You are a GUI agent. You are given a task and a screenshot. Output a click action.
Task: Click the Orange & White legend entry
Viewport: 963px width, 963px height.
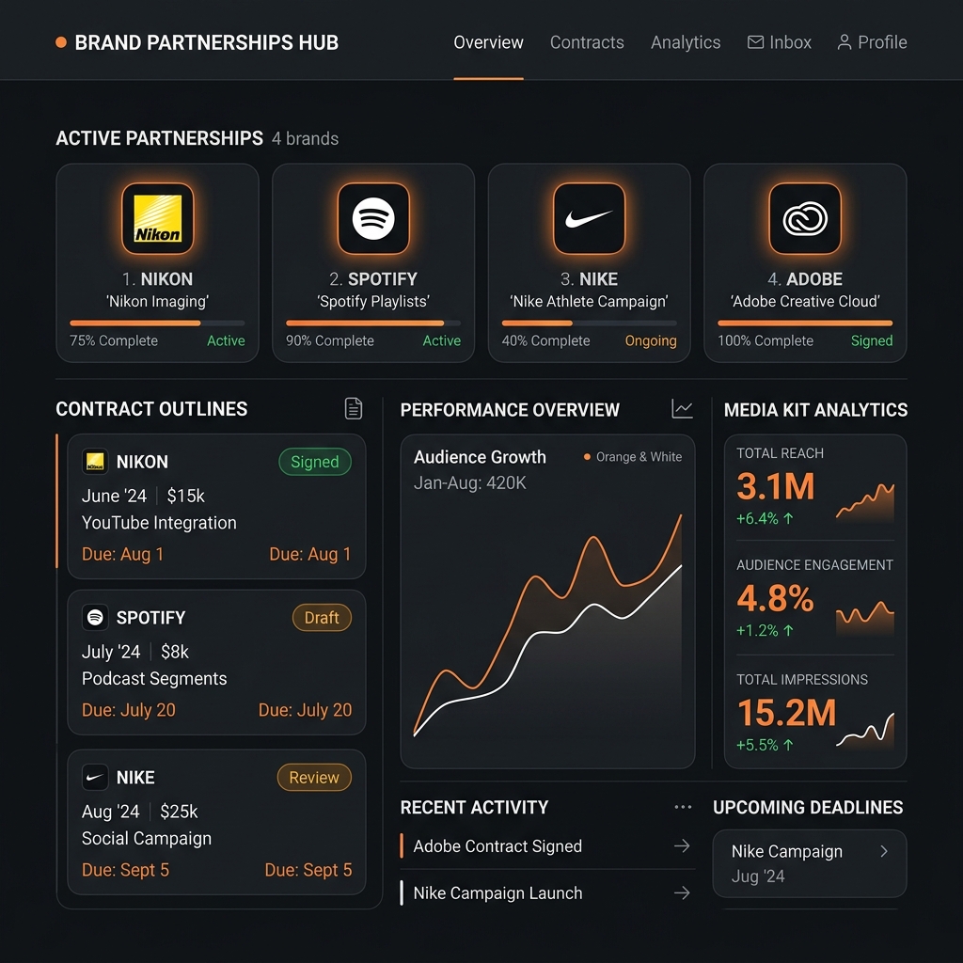point(633,457)
